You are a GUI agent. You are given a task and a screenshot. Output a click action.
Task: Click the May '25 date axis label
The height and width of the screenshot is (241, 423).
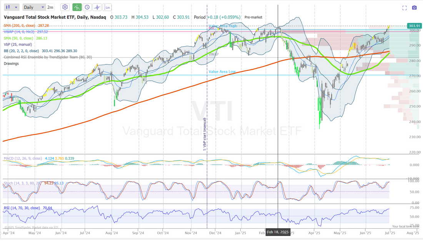(340, 233)
